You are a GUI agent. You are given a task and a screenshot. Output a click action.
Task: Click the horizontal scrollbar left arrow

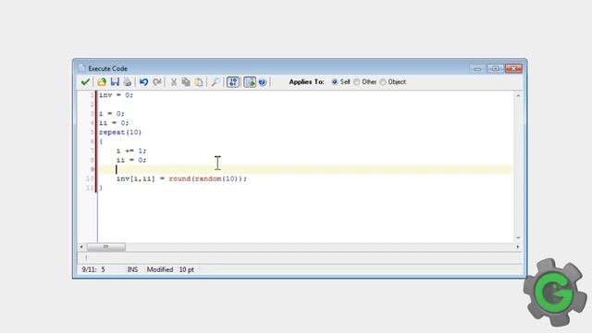[81, 247]
